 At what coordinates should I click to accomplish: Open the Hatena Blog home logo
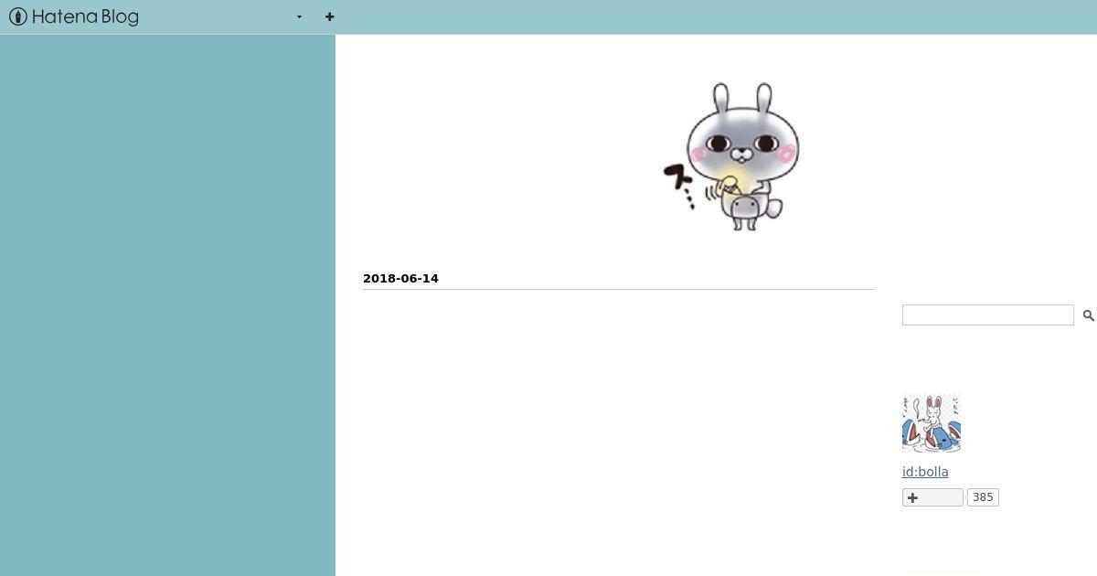coord(74,16)
